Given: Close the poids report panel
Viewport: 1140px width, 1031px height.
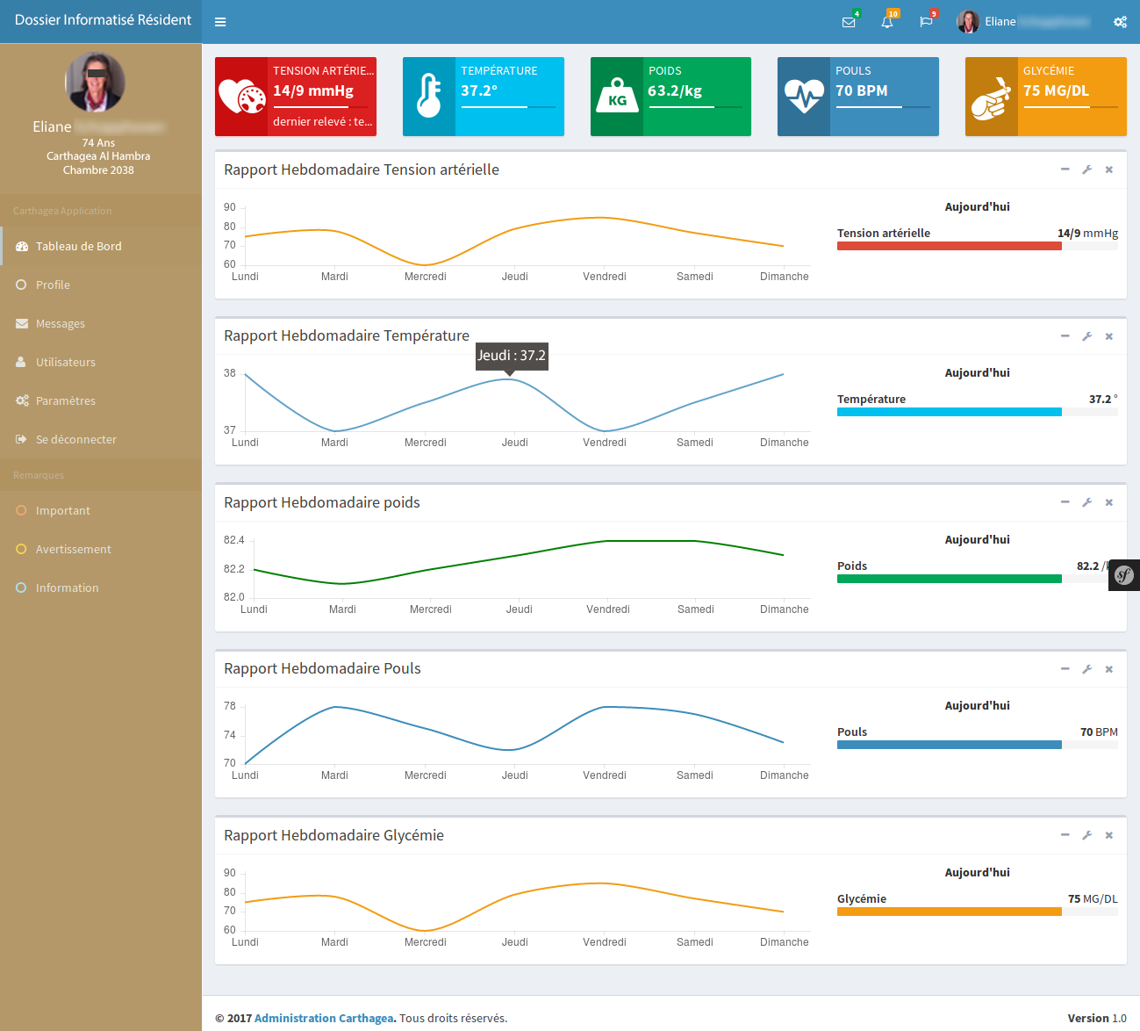Looking at the screenshot, I should [1109, 502].
